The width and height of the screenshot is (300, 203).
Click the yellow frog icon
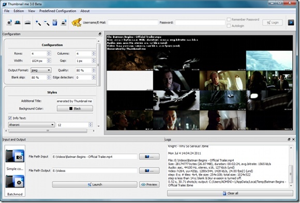77,22
